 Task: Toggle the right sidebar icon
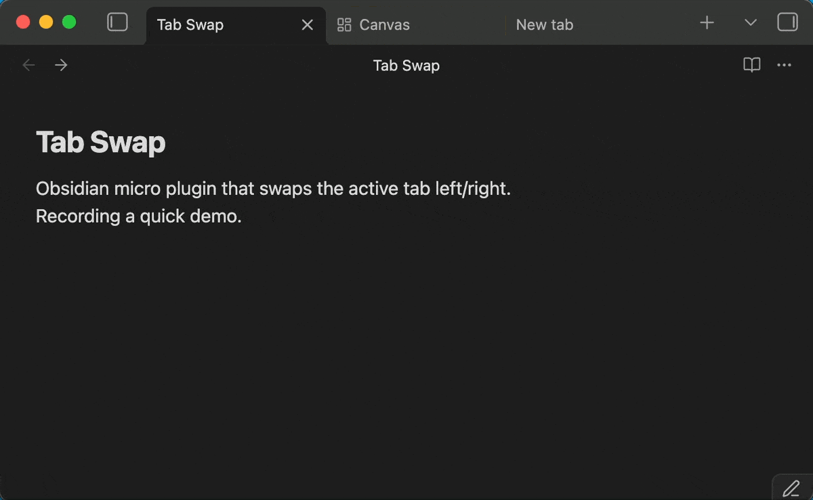(787, 22)
